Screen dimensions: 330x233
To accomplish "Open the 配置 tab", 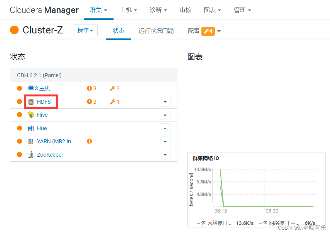I will tap(194, 31).
